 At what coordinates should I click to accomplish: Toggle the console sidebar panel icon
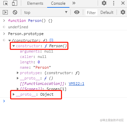tap(5, 12)
